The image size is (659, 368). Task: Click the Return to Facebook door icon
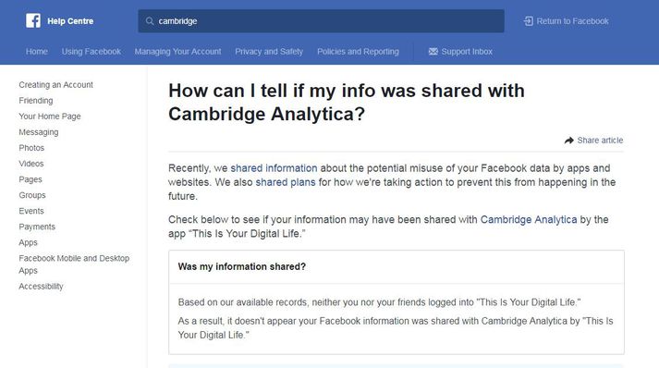coord(529,21)
